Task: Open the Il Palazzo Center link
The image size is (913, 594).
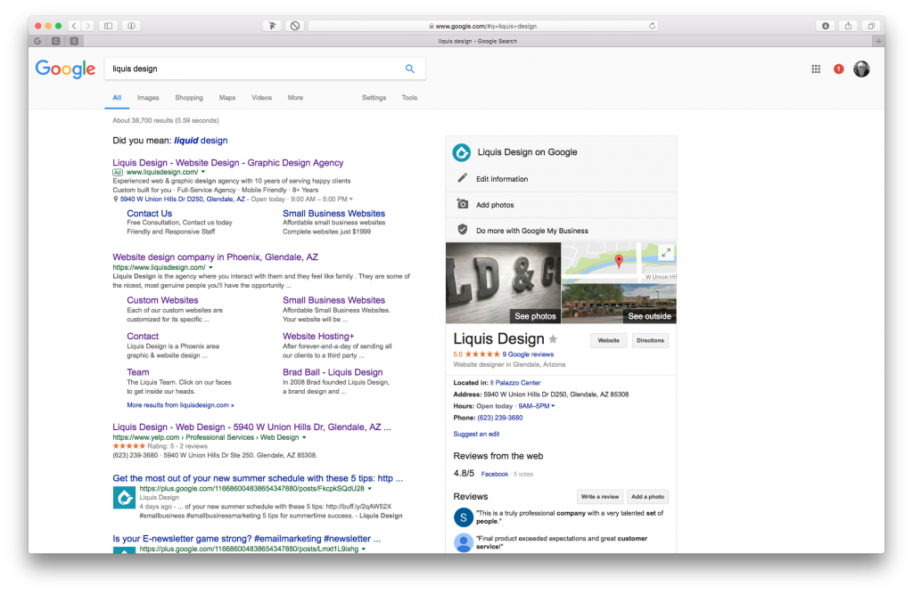Action: [x=515, y=383]
